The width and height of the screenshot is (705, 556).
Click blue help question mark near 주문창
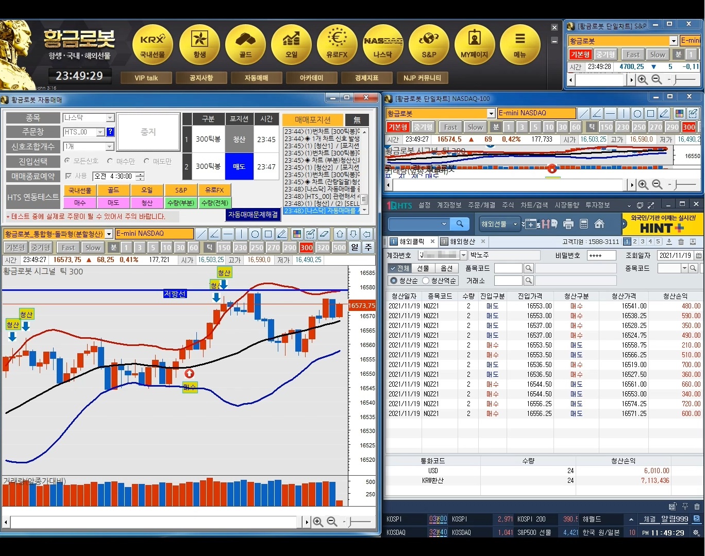(x=110, y=132)
